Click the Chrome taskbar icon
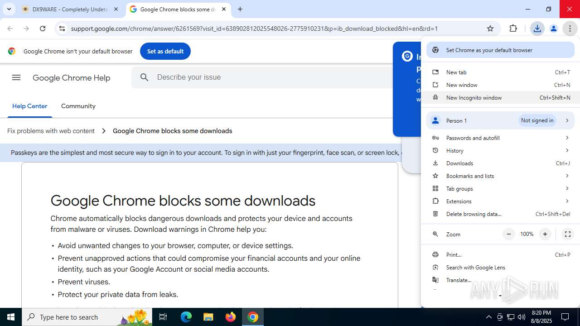Viewport: 580px width, 326px height. 253,317
